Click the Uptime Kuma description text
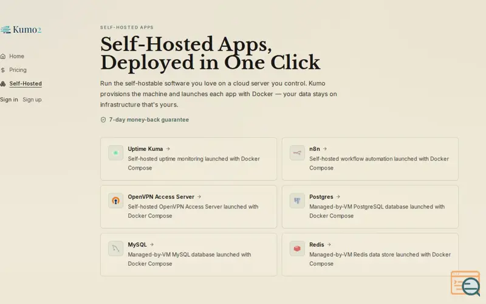The width and height of the screenshot is (486, 304). click(194, 163)
